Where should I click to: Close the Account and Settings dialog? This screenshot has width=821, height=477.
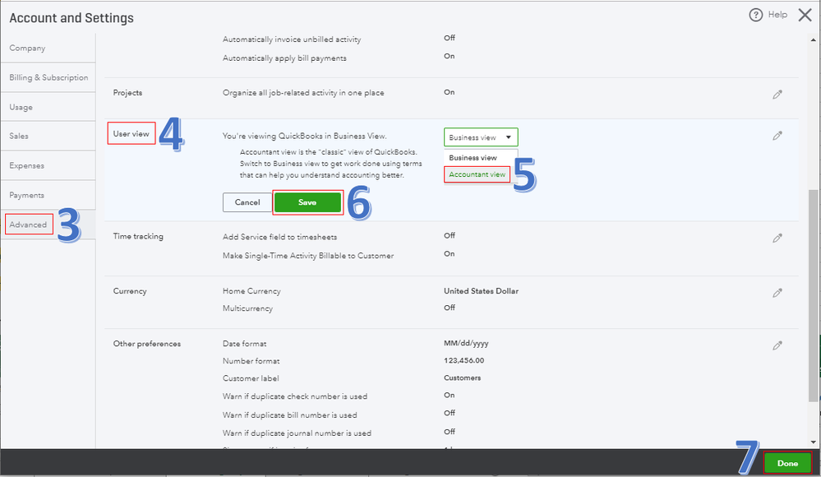pos(805,15)
